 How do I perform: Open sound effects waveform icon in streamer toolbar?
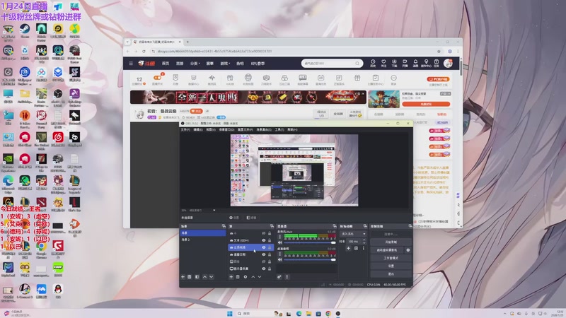click(212, 79)
